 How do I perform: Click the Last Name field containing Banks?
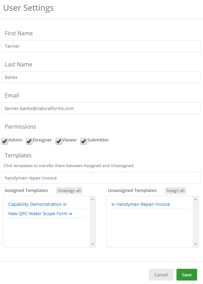click(x=101, y=77)
